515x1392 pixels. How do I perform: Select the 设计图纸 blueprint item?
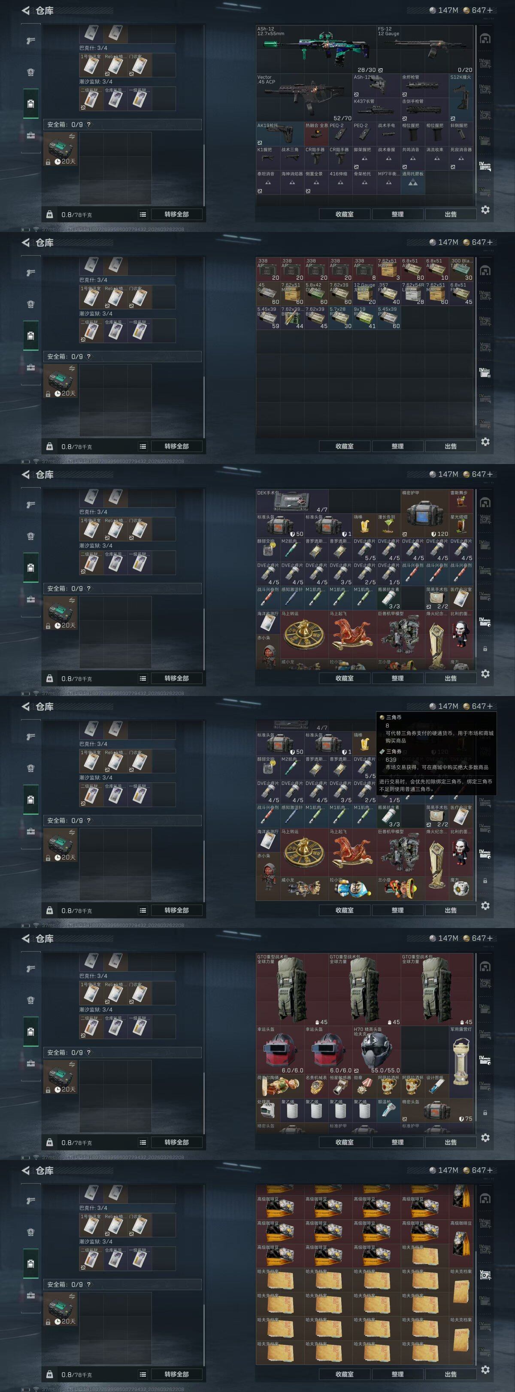click(437, 1086)
